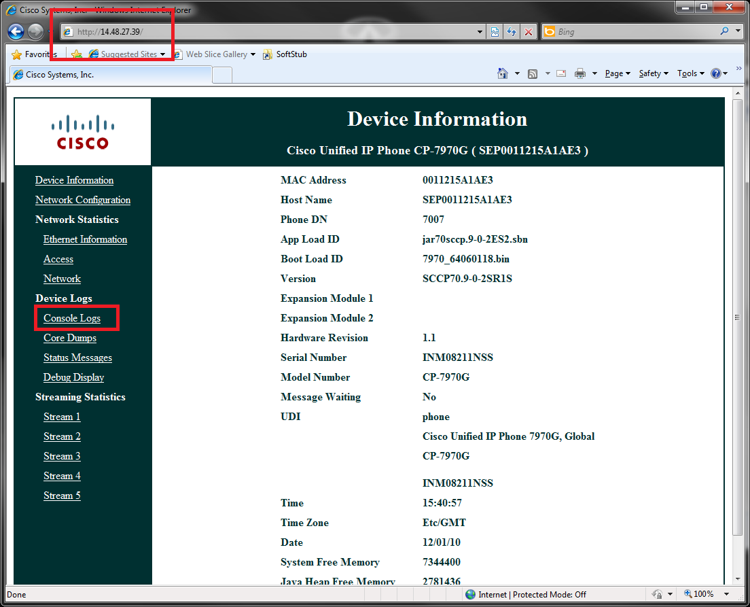Click the privacy report icon in status bar
This screenshot has width=750, height=607.
click(657, 594)
